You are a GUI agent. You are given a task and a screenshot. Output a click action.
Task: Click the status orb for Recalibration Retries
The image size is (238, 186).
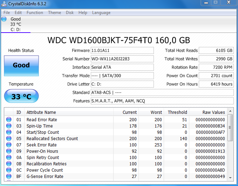[9, 164]
